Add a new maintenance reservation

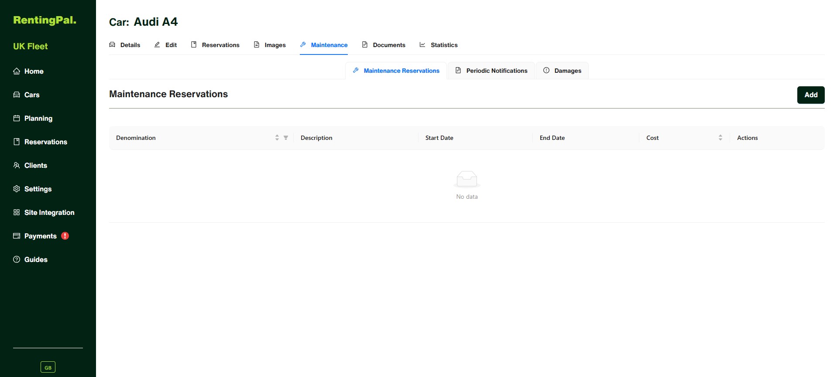(x=811, y=95)
